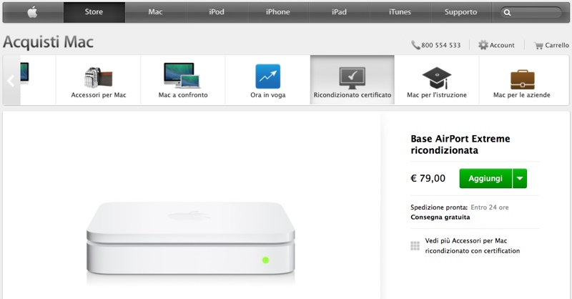Go to the Supporto tab
572x299 pixels.
tap(460, 12)
